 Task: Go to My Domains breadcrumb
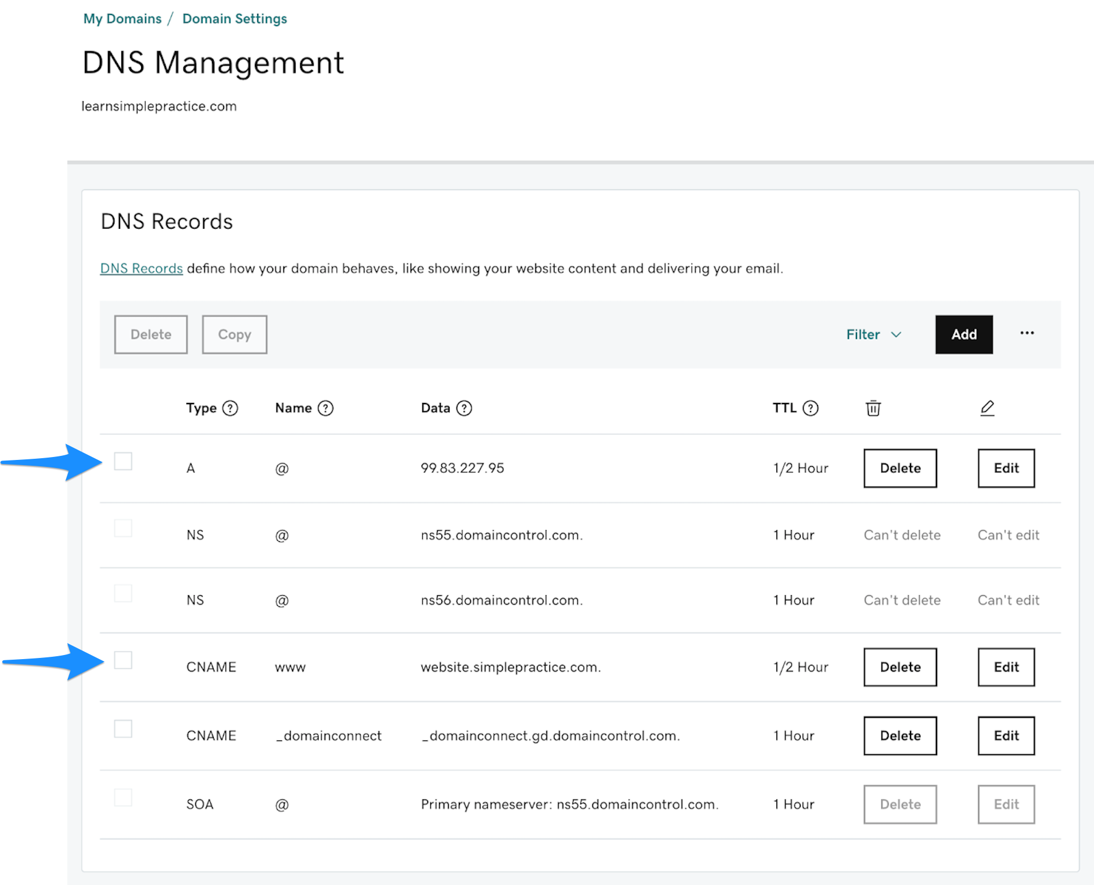[123, 19]
